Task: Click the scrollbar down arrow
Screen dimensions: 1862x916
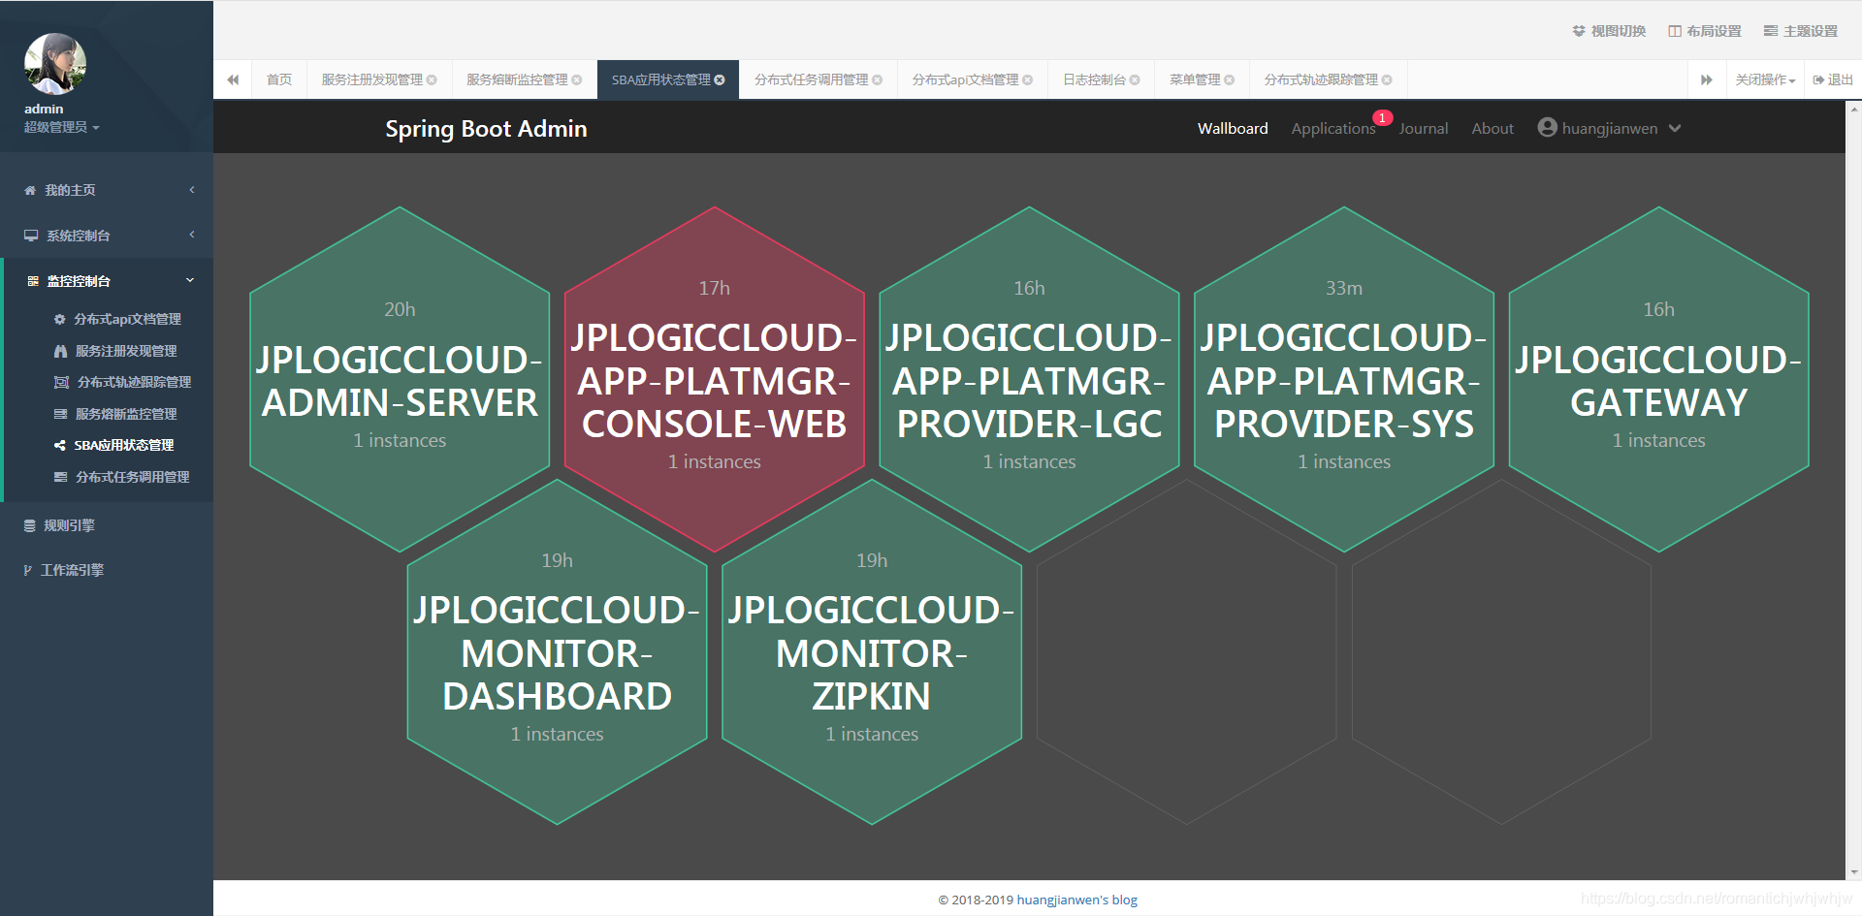Action: click(x=1854, y=872)
